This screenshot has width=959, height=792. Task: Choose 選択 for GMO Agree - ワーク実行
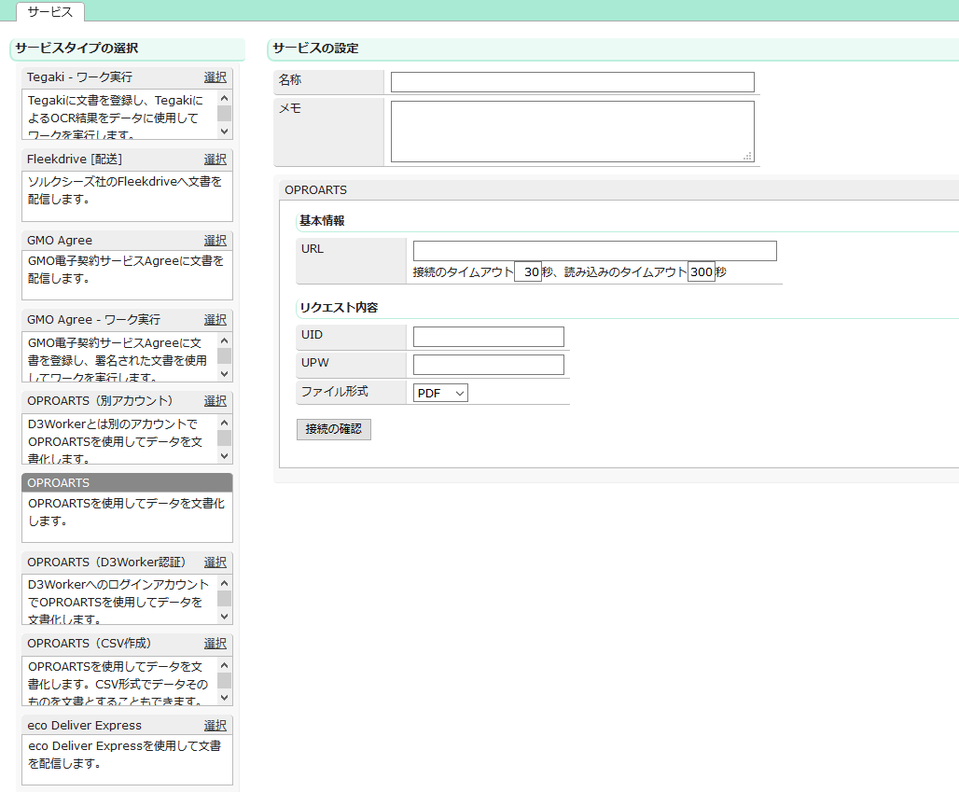point(215,320)
